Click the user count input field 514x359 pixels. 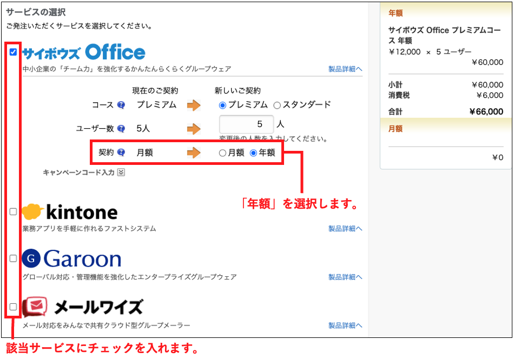[x=246, y=124]
